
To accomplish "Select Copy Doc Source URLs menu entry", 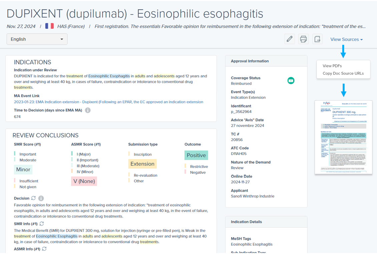I will tap(343, 73).
